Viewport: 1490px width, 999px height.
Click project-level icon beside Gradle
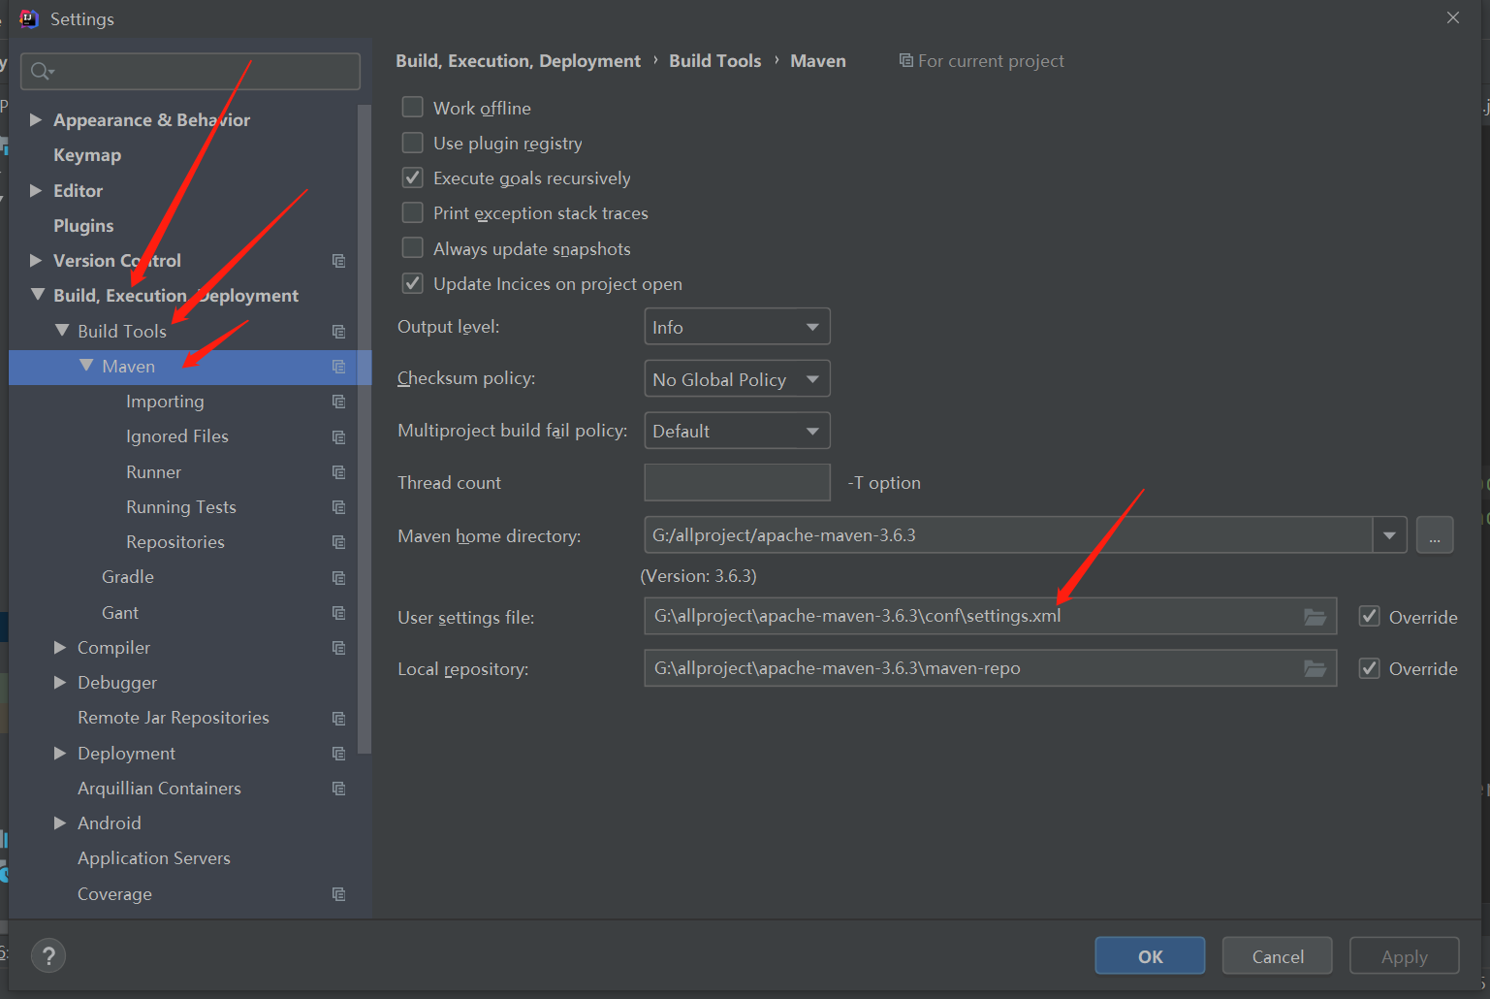338,577
